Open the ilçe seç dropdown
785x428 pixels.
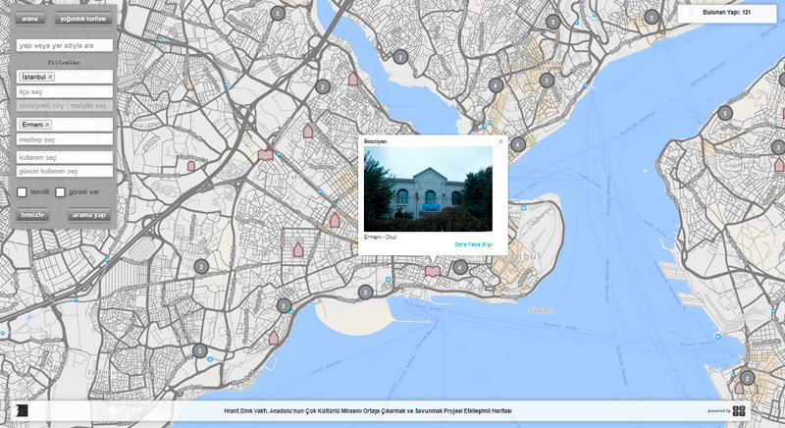(x=65, y=91)
